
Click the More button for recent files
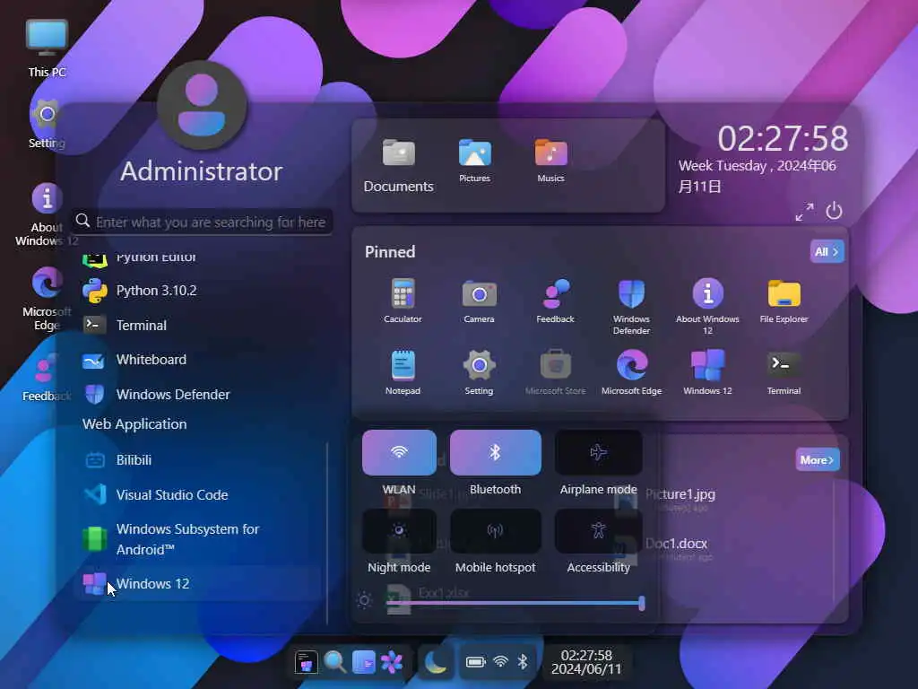click(818, 460)
